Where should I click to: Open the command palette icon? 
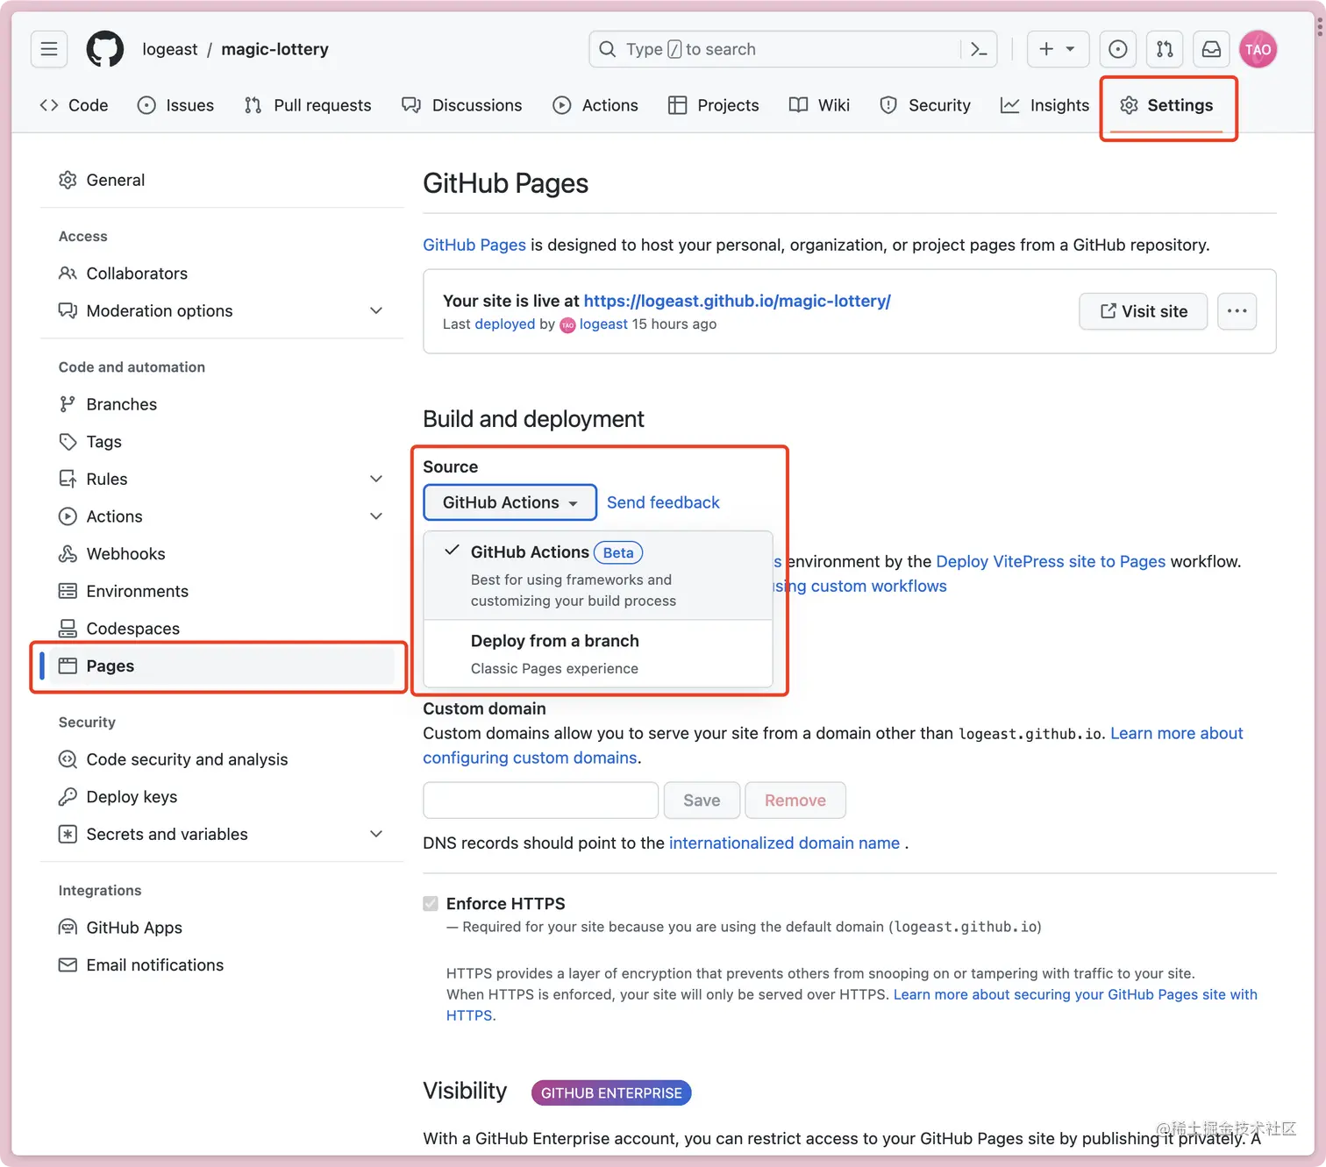click(979, 49)
